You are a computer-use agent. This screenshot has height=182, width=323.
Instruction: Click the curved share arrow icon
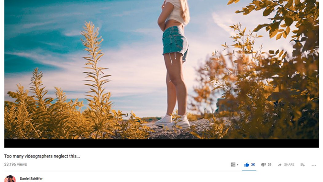click(x=279, y=165)
